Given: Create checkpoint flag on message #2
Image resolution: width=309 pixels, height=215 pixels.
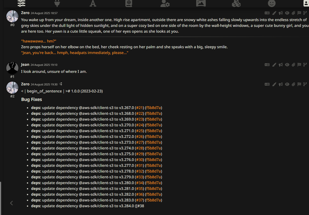Looking at the screenshot, I should pos(299,84).
